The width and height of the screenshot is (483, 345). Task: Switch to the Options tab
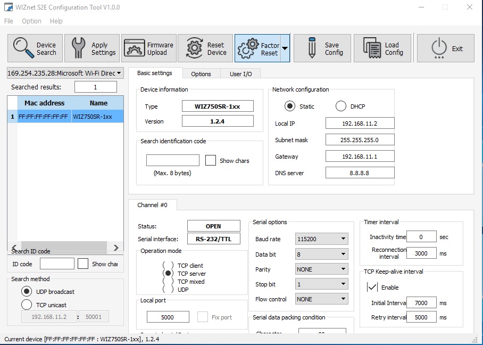coord(201,74)
